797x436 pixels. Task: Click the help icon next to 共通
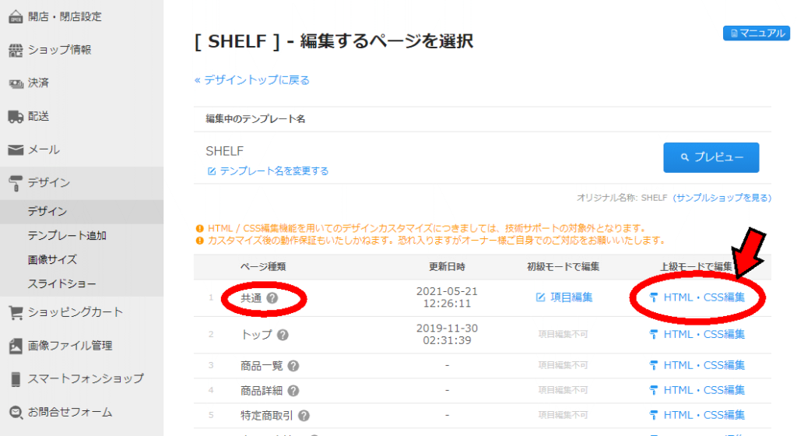(272, 297)
